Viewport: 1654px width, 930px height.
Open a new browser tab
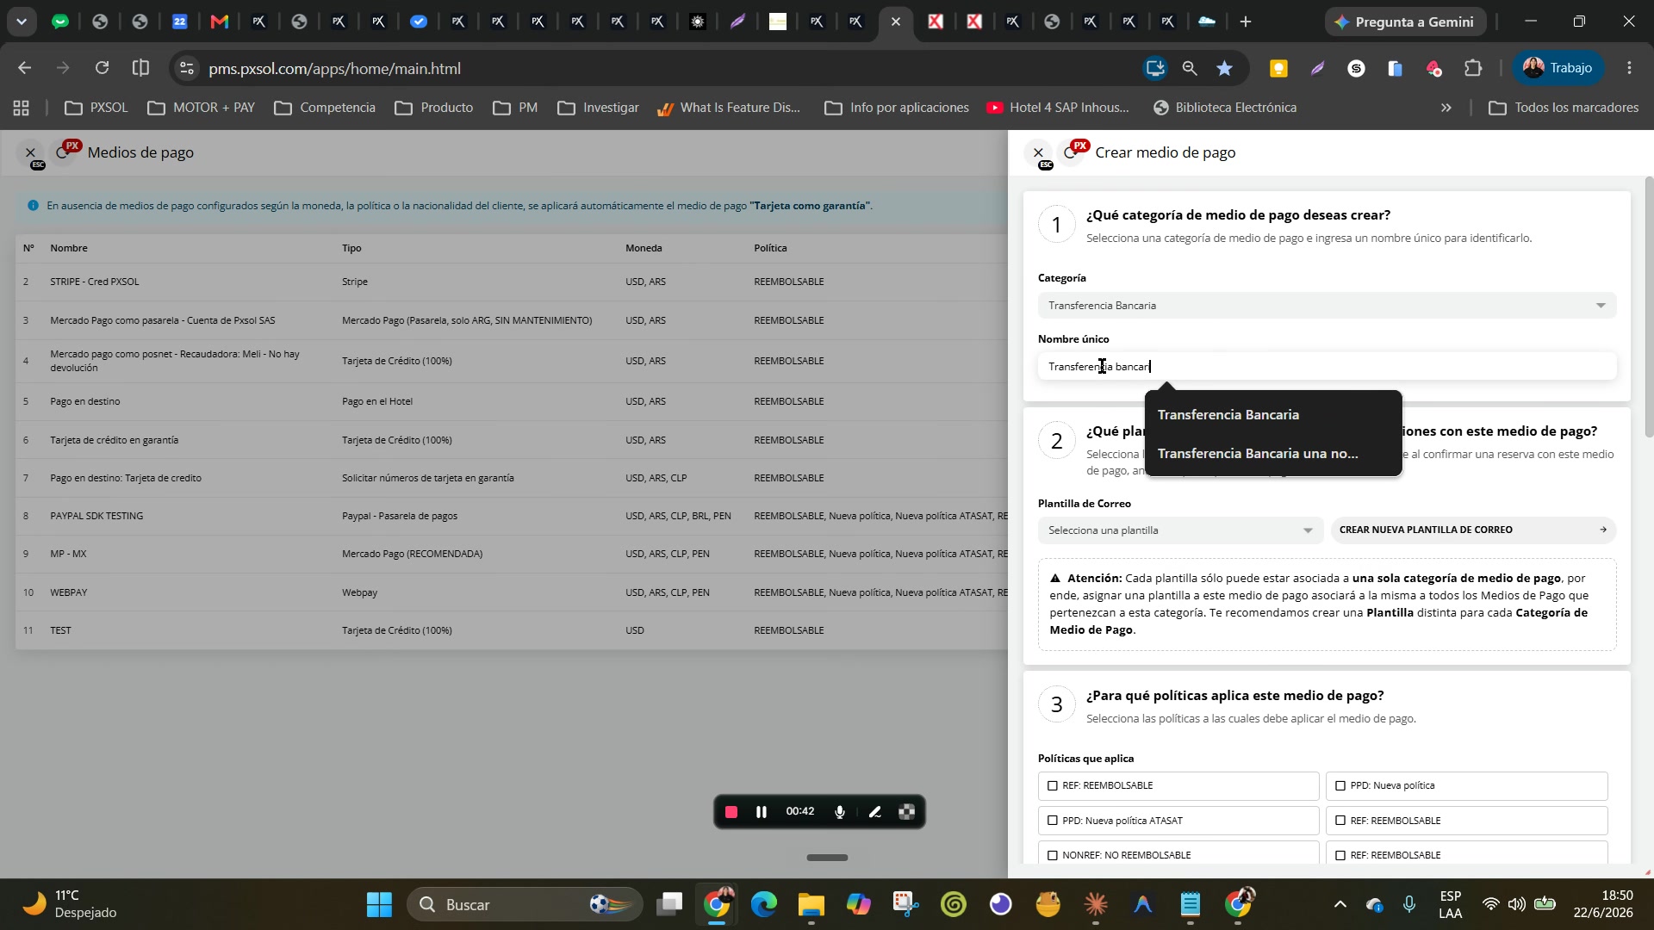point(1246,22)
